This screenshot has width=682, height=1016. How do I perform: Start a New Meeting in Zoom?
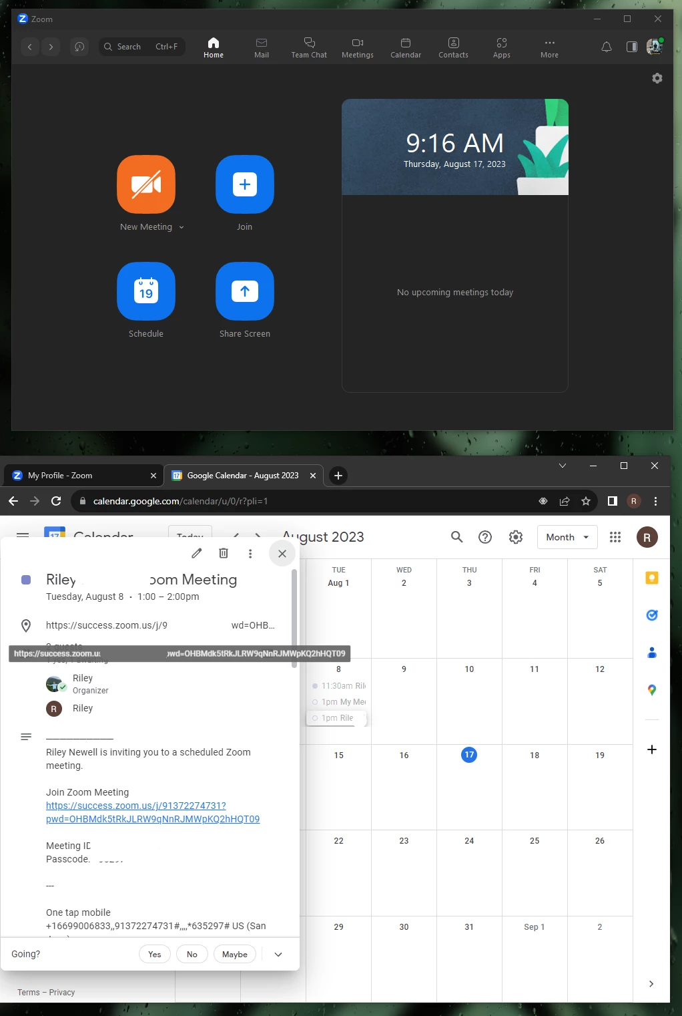146,184
